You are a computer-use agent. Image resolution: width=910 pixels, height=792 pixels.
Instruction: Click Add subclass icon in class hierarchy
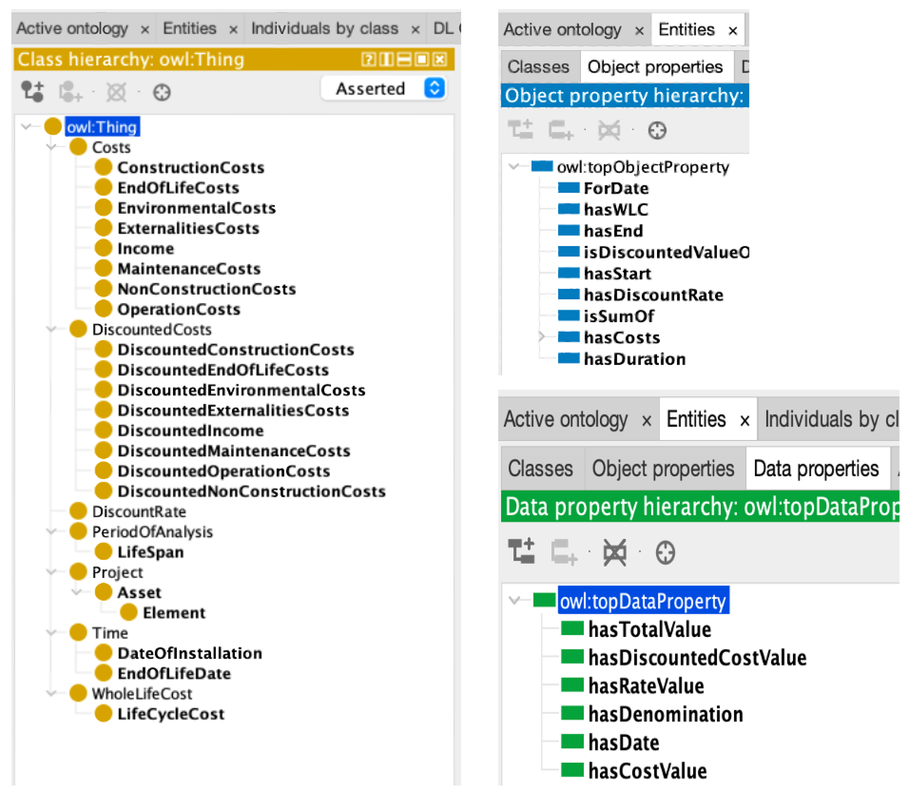tap(33, 91)
